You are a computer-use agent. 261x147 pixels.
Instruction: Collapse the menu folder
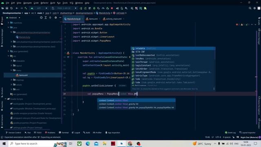pos(11,70)
